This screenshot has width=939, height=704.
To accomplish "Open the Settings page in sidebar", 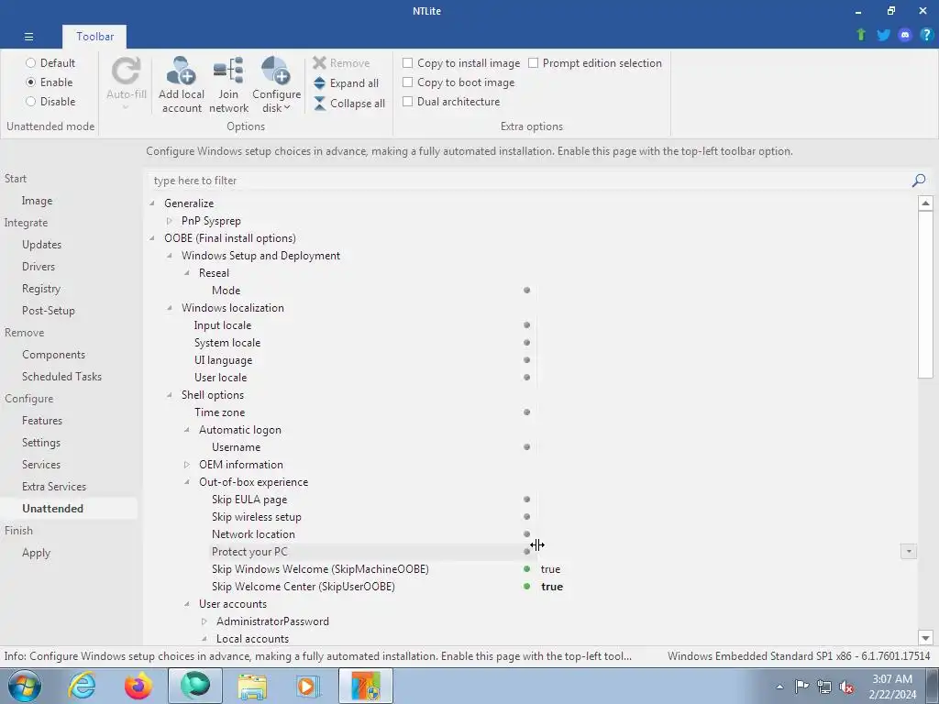I will click(41, 443).
